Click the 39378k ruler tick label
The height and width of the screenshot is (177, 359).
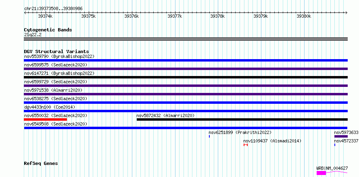tap(218, 16)
